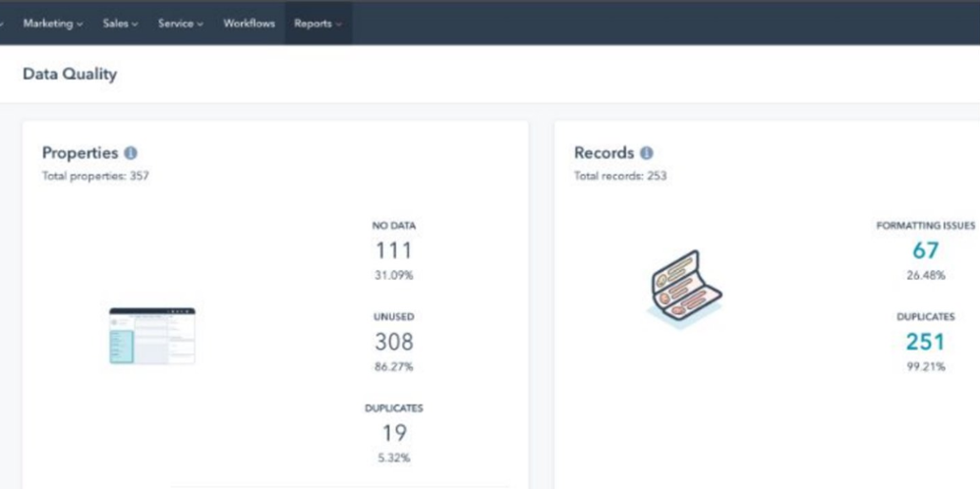
Task: Open the 251 duplicate records link
Action: [x=926, y=342]
